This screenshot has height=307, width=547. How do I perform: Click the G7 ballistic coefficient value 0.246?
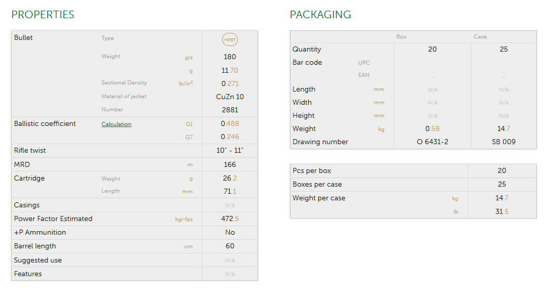pyautogui.click(x=230, y=137)
